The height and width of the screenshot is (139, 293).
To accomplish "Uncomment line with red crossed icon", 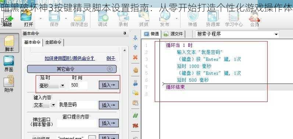I will pos(135,125).
